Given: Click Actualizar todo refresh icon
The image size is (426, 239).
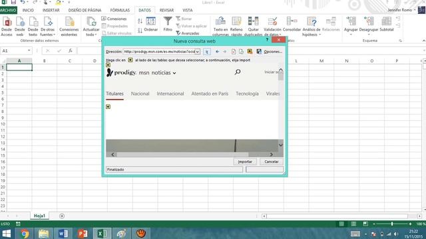Looking at the screenshot, I should pos(91,27).
